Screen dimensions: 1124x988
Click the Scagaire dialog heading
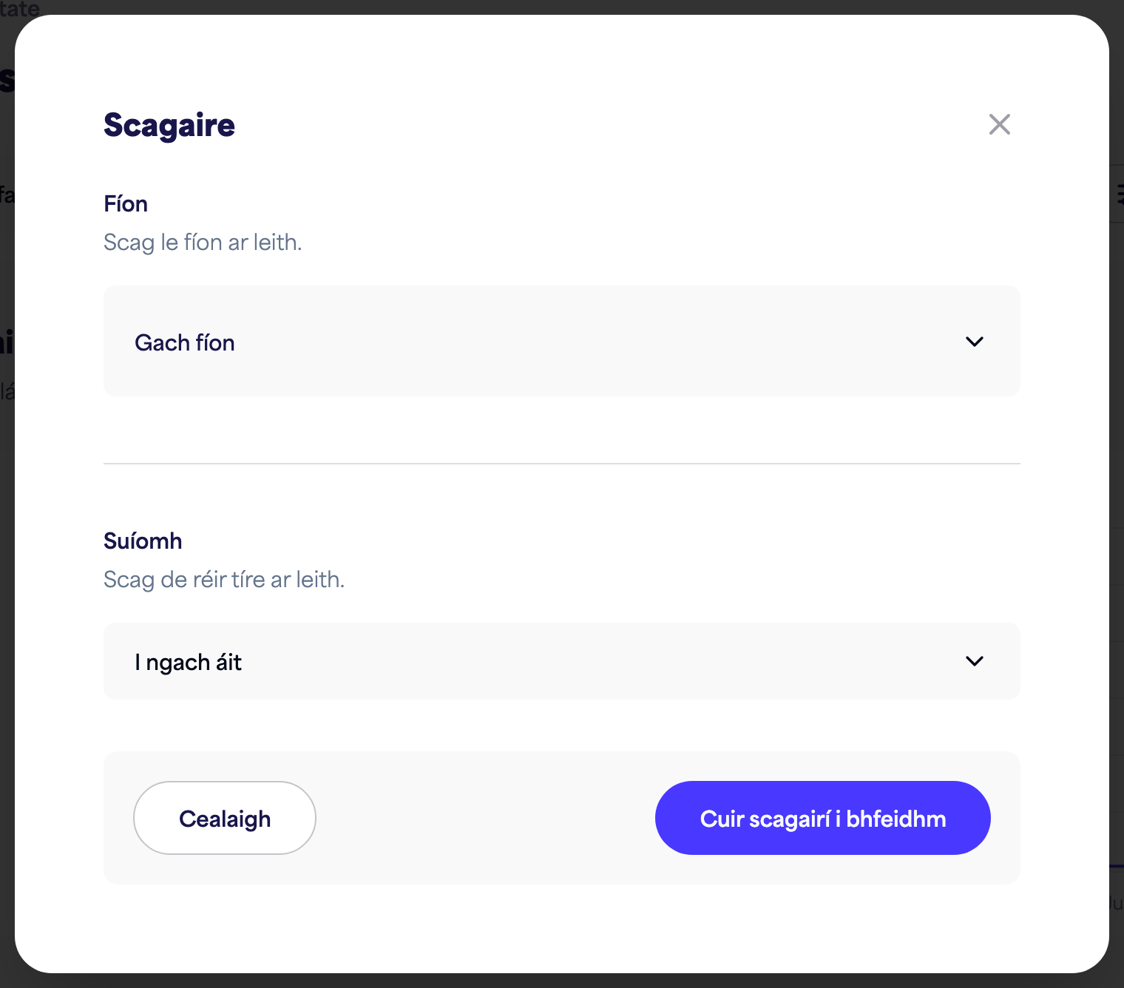(169, 125)
